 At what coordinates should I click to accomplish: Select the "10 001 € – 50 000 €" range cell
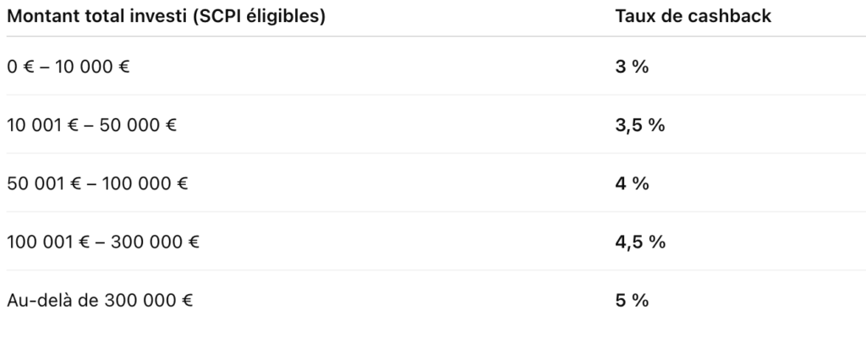point(91,125)
